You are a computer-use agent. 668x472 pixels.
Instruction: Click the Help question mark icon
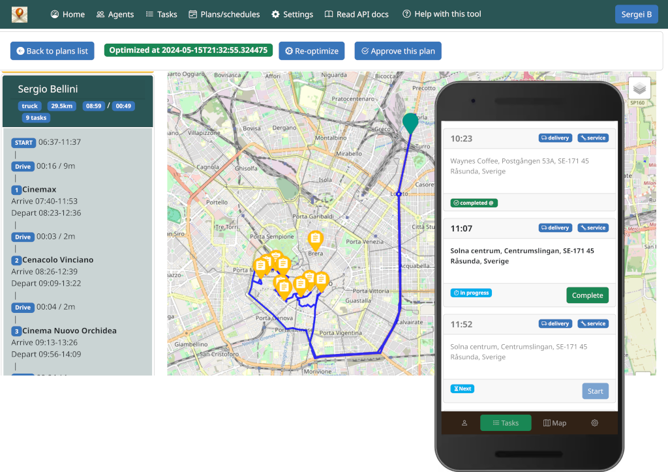click(407, 13)
